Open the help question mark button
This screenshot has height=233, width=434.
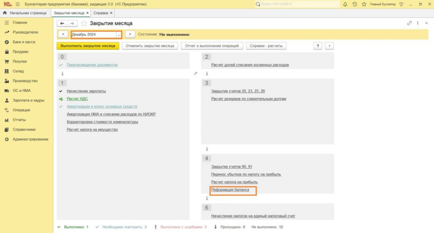pyautogui.click(x=318, y=46)
